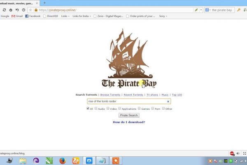The width and height of the screenshot is (247, 165).
Task: Clear search text with the X icon
Action: pyautogui.click(x=168, y=101)
